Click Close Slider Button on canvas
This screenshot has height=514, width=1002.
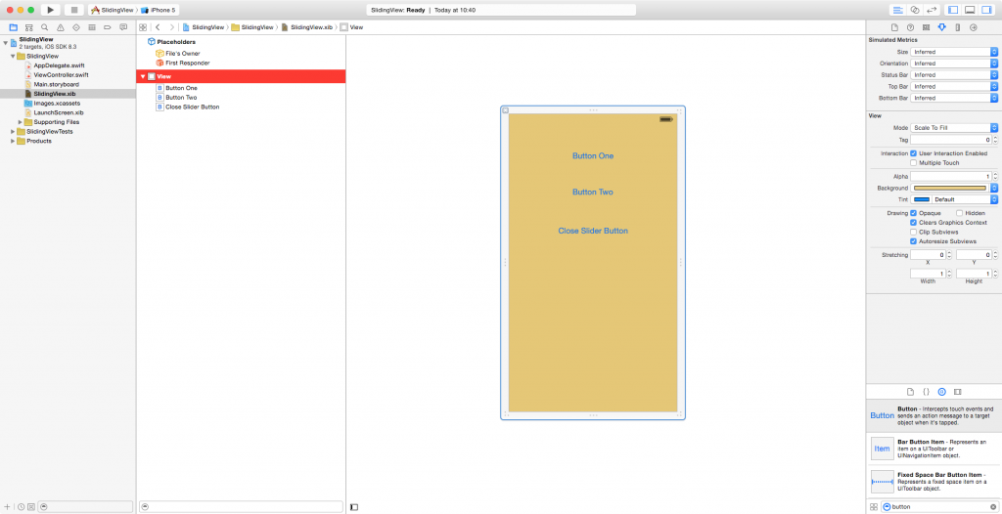593,231
